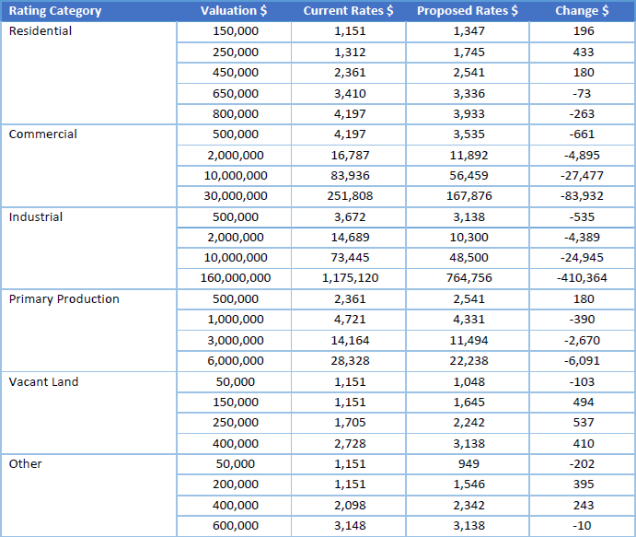Click proposed rate value 4,331

[468, 320]
